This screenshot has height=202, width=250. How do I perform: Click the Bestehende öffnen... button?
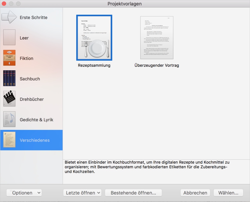tap(133, 193)
